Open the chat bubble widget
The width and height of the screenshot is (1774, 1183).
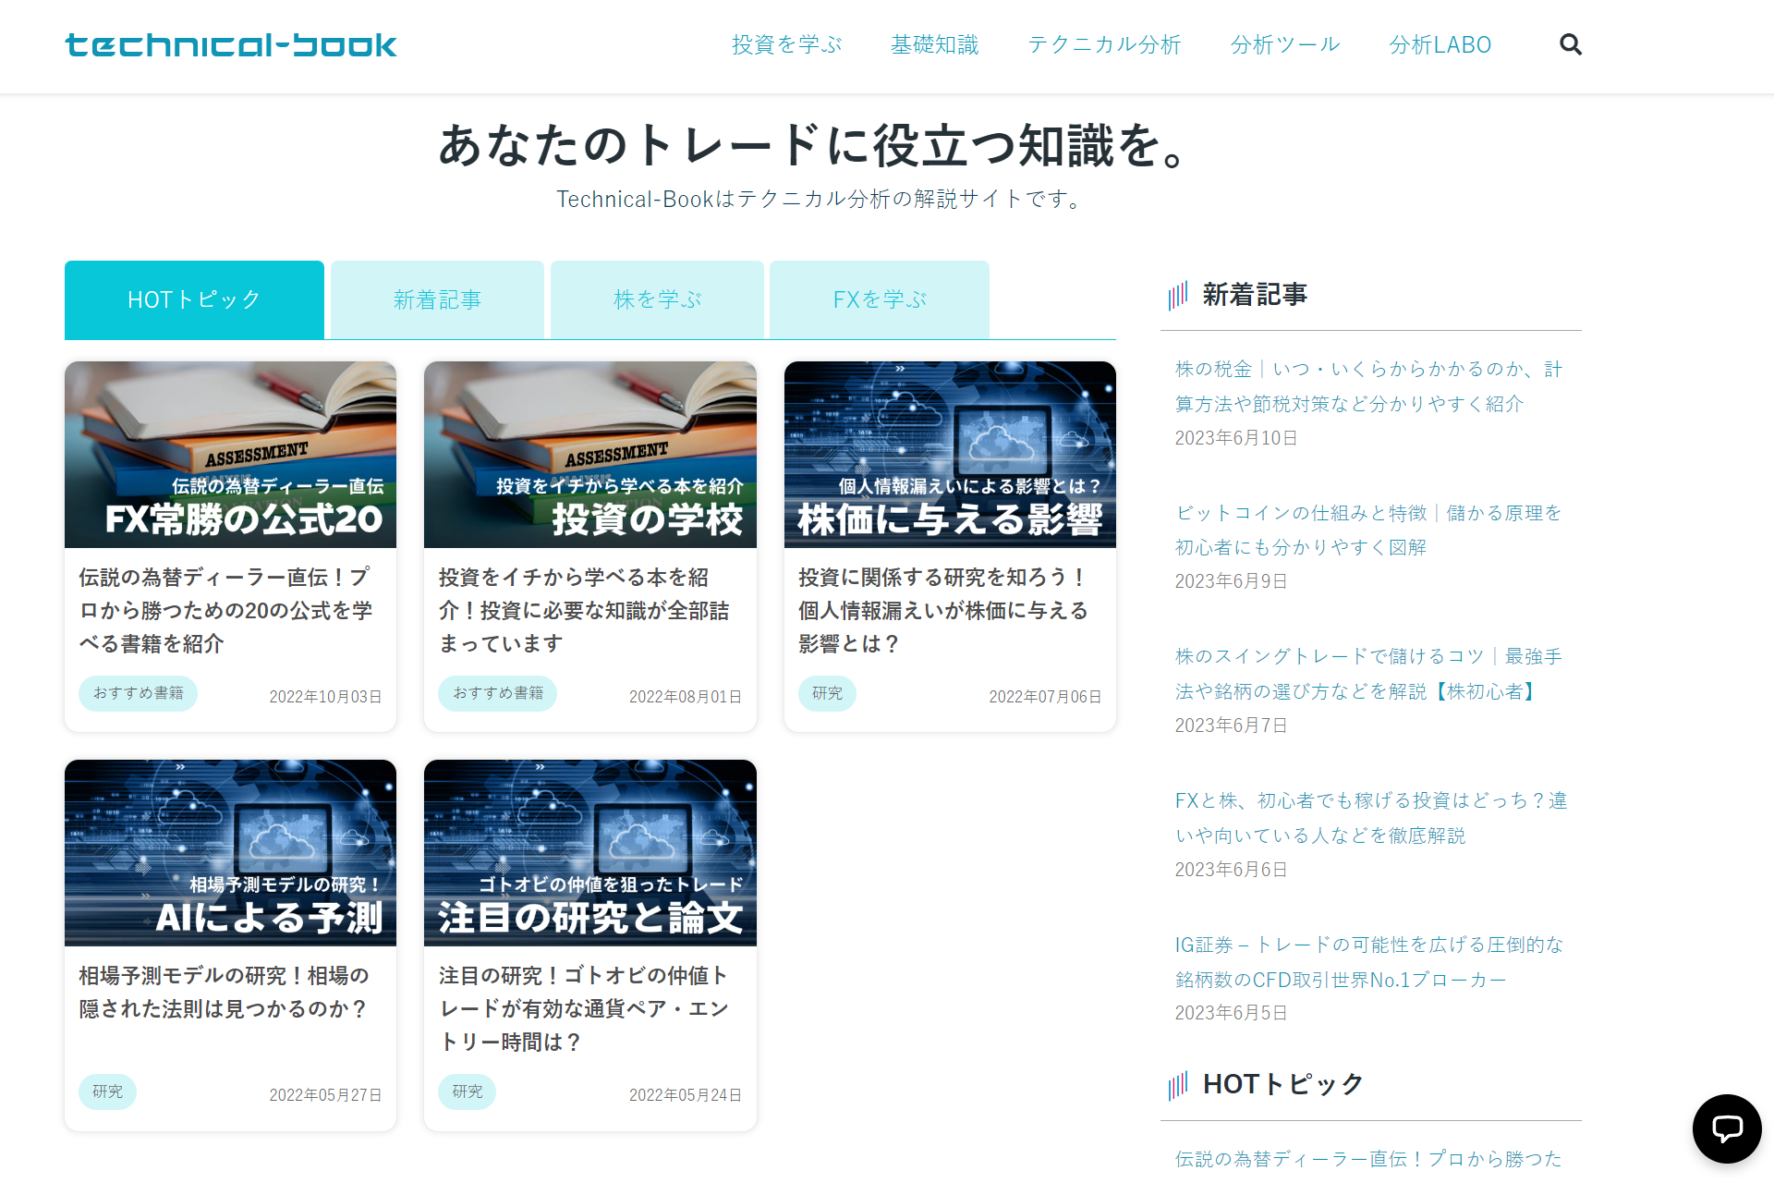[x=1726, y=1128]
